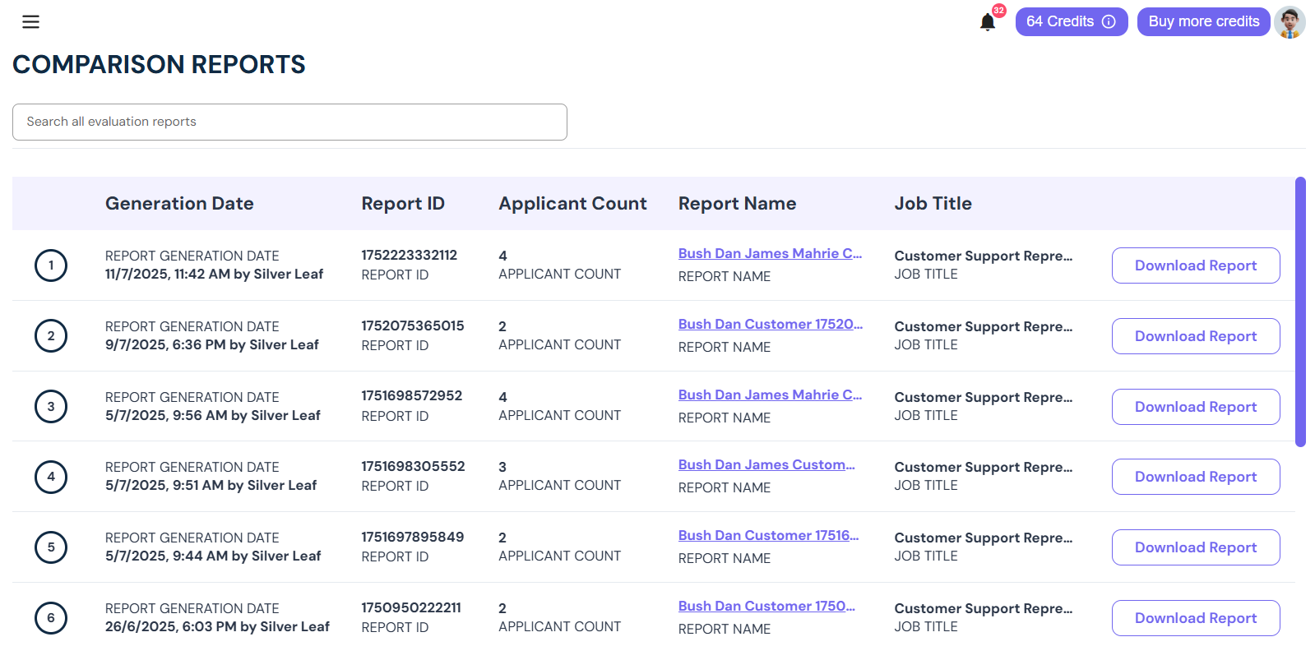
Task: Click the table vertical scrollbar
Action: tap(1300, 312)
